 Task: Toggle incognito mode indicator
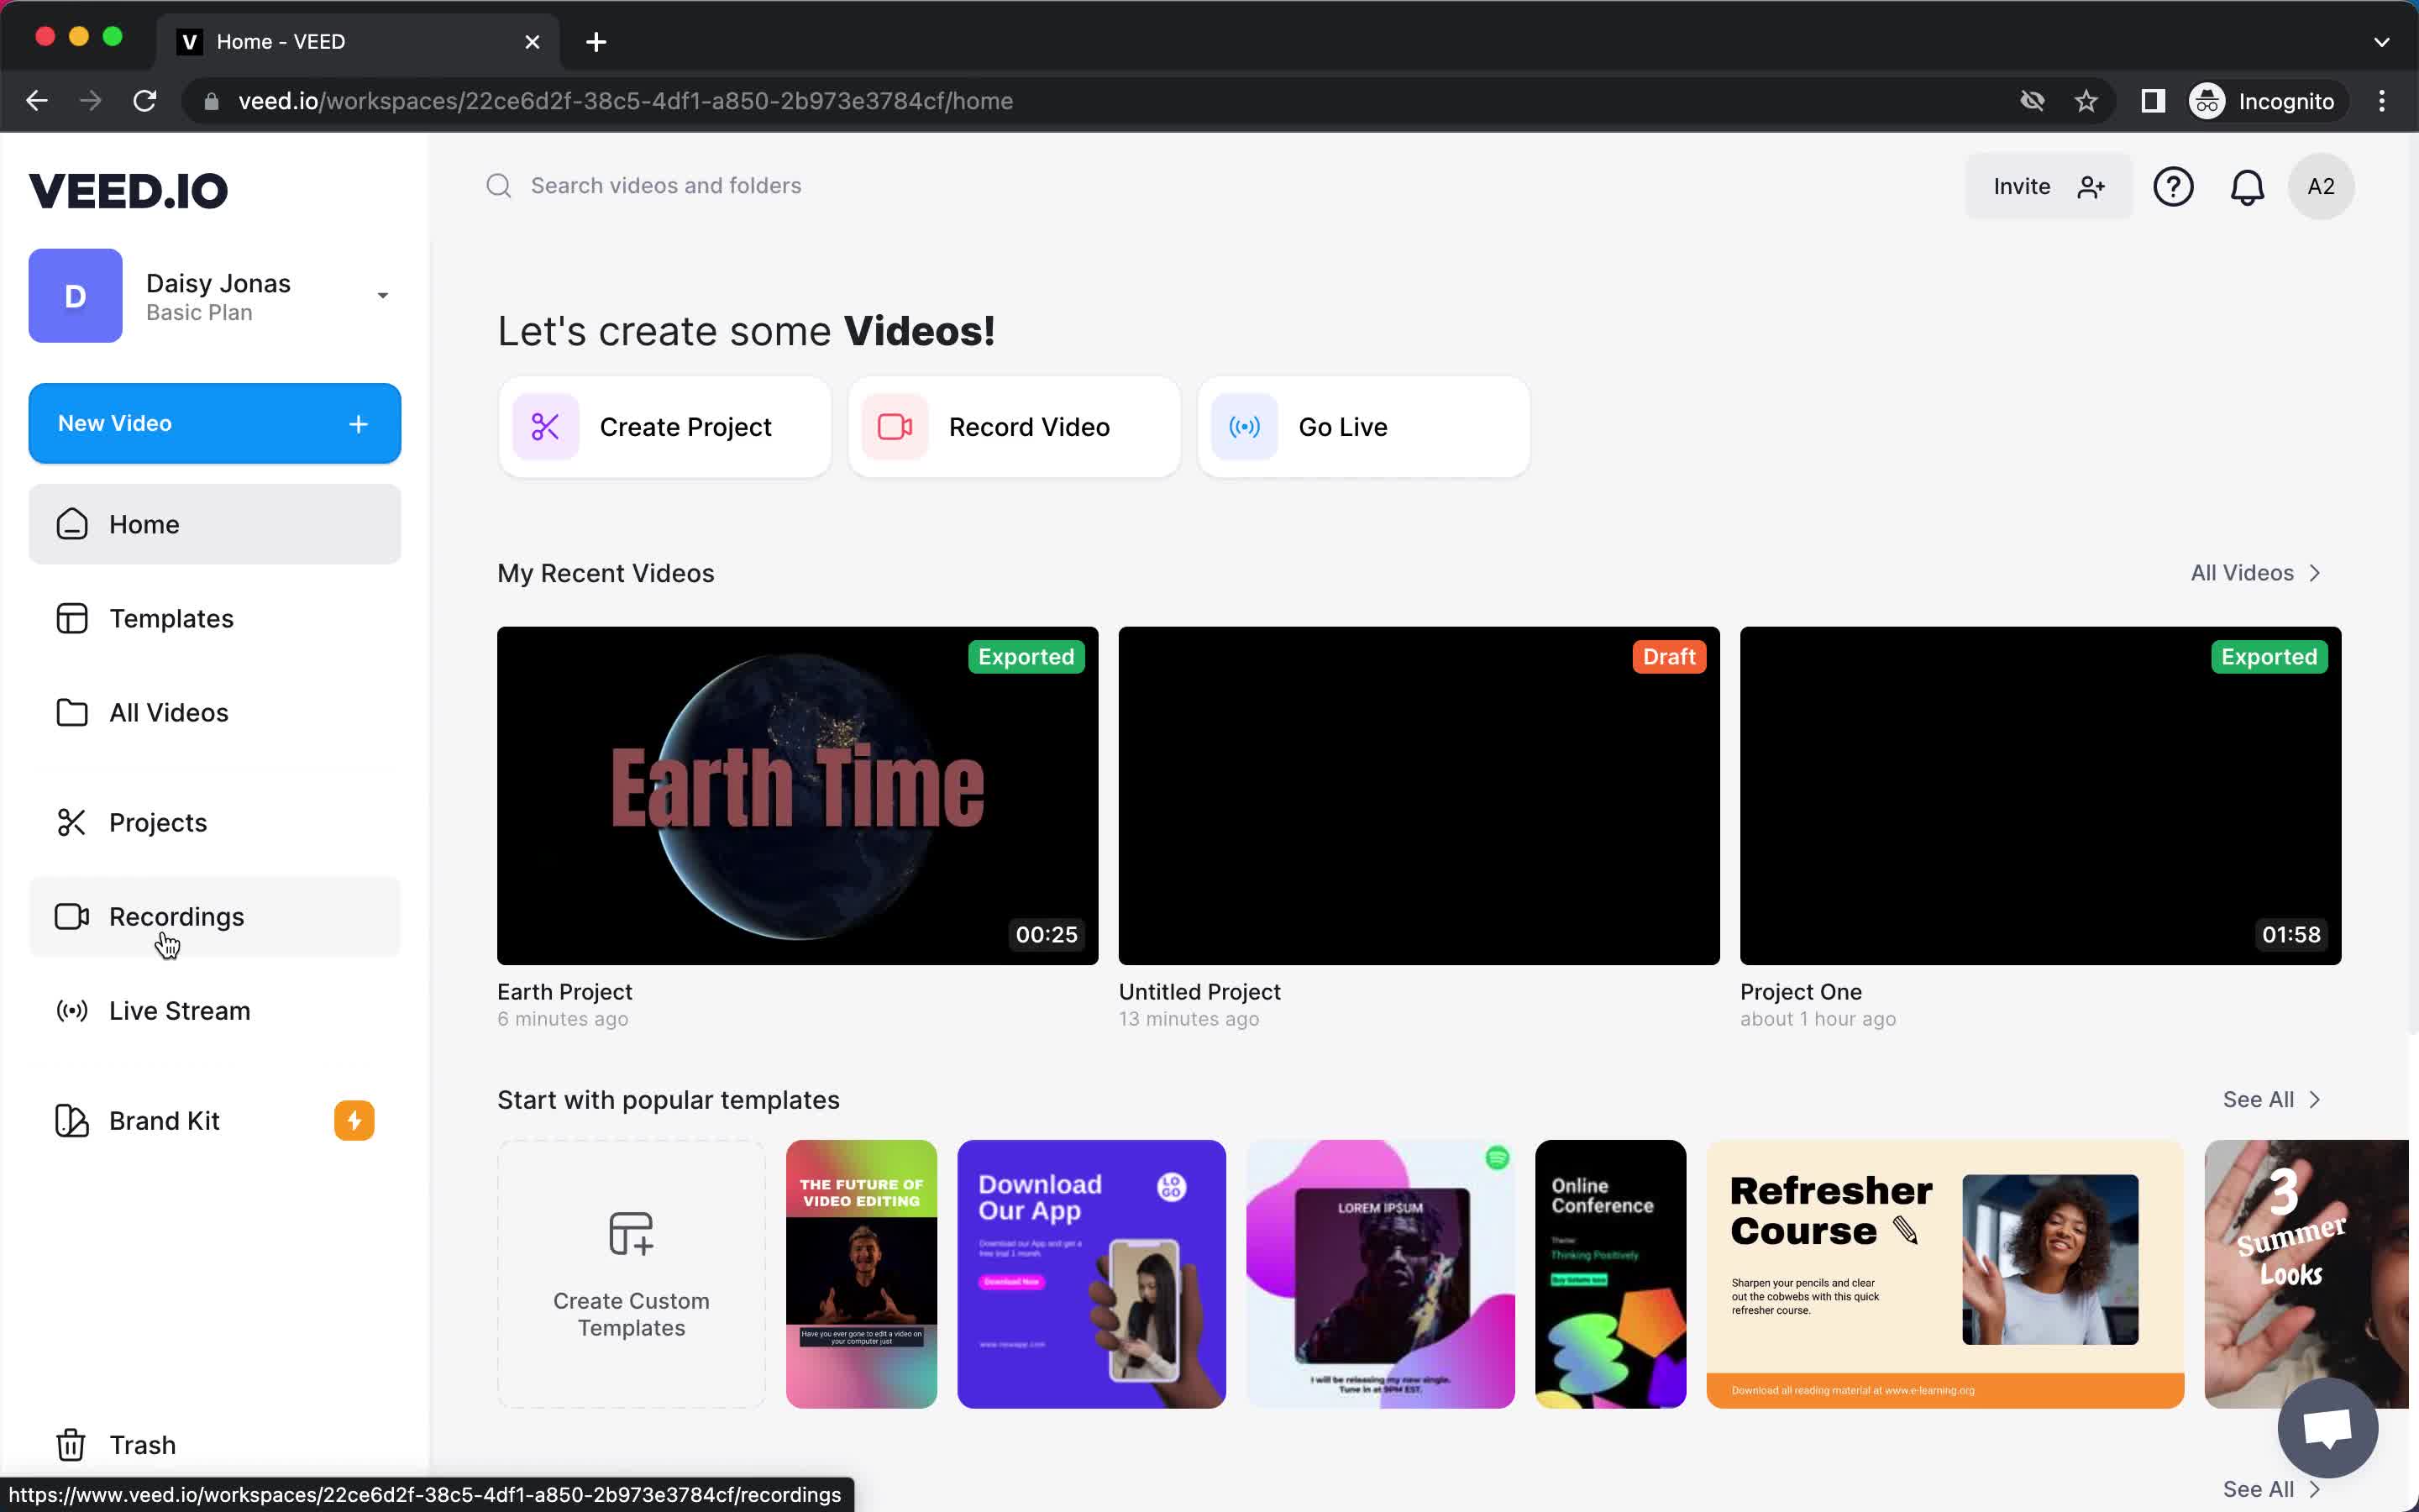click(x=2262, y=101)
